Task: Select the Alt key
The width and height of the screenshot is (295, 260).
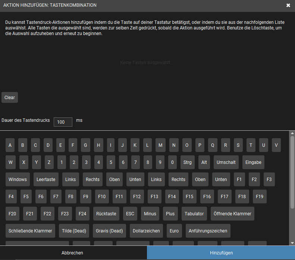Action: [204, 162]
